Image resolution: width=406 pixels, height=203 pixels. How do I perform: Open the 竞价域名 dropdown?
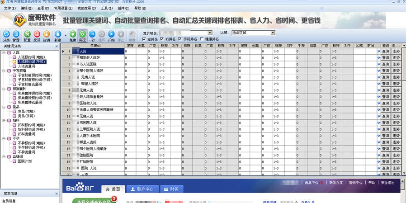[210, 33]
